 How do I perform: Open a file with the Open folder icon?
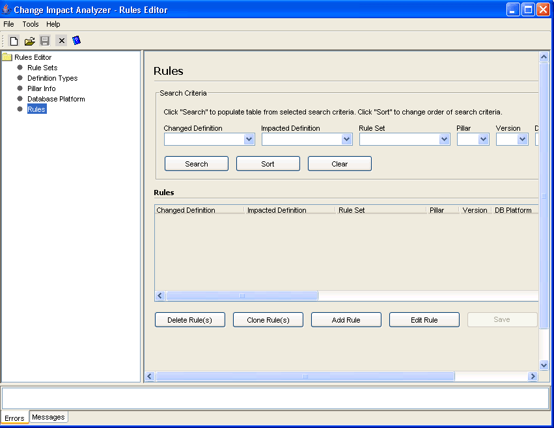tap(29, 40)
